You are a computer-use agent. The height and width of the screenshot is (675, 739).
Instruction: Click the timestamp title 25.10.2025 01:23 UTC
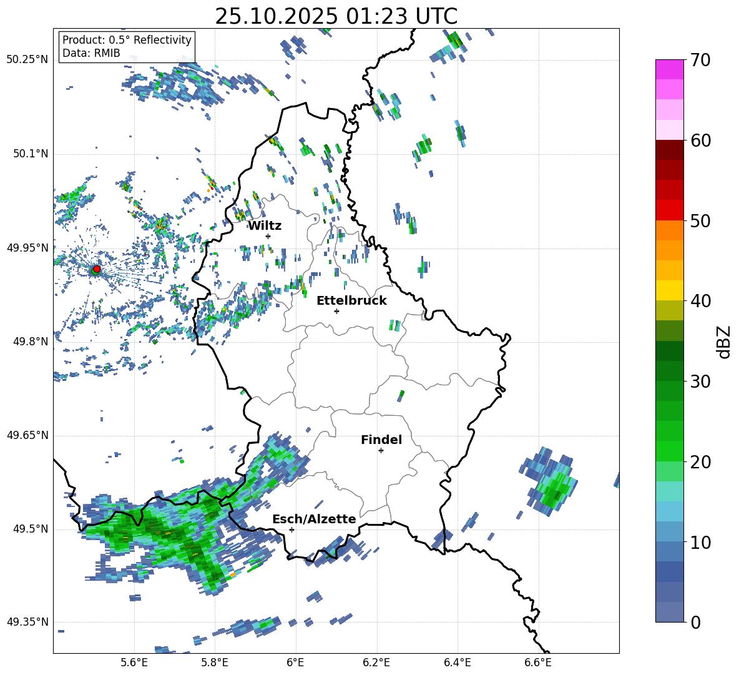[336, 16]
